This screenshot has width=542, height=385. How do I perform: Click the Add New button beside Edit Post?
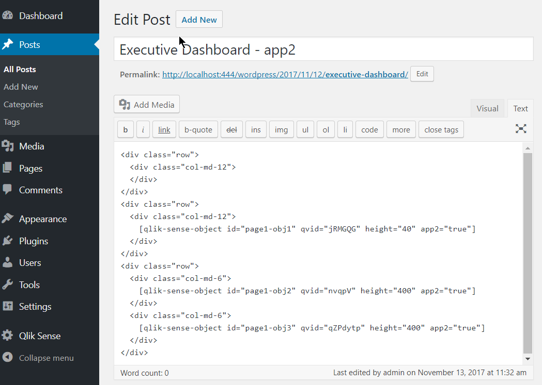point(199,20)
